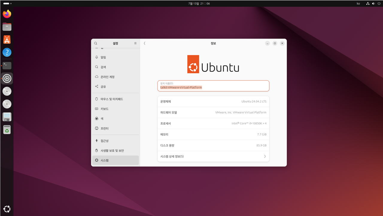Open the second disc drive dock icon
This screenshot has height=216, width=383.
click(7, 104)
